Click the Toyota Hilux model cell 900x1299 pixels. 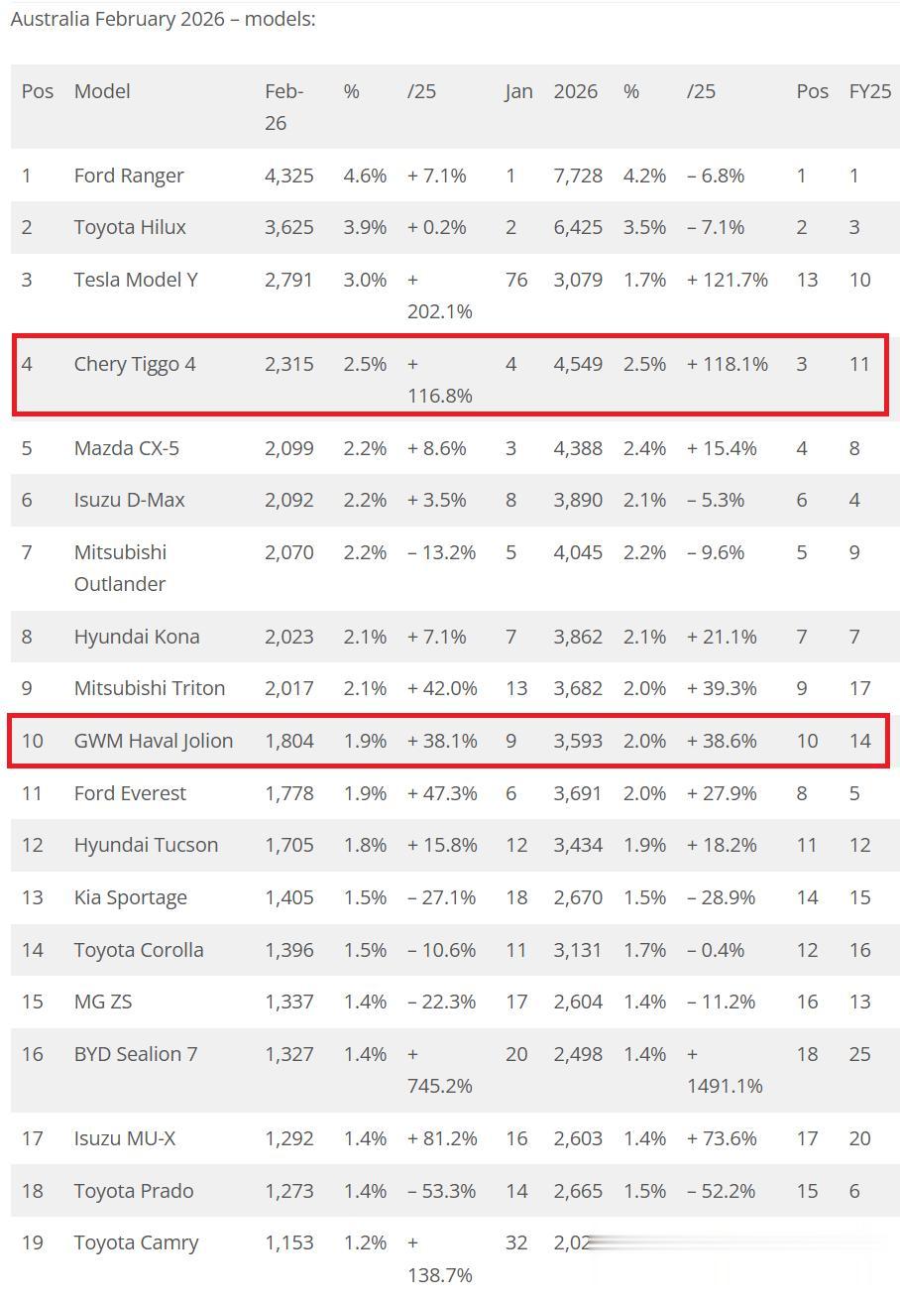click(x=130, y=227)
